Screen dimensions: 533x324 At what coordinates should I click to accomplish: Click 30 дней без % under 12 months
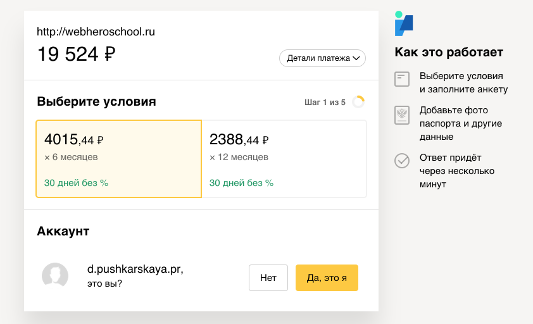click(241, 183)
